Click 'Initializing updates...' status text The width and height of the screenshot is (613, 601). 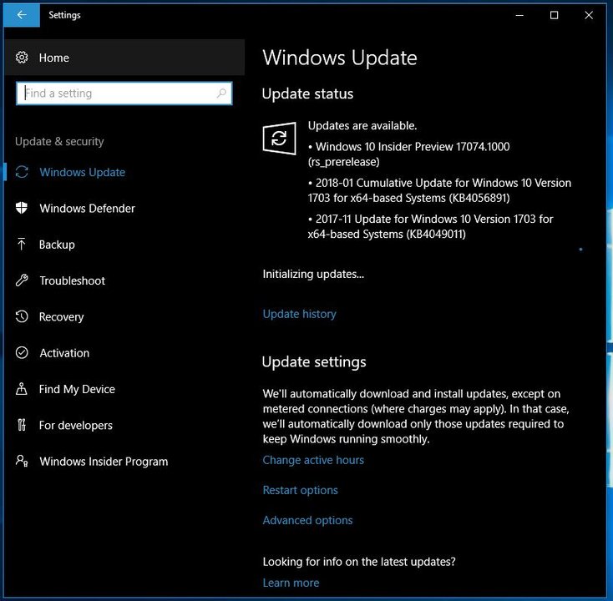[313, 274]
